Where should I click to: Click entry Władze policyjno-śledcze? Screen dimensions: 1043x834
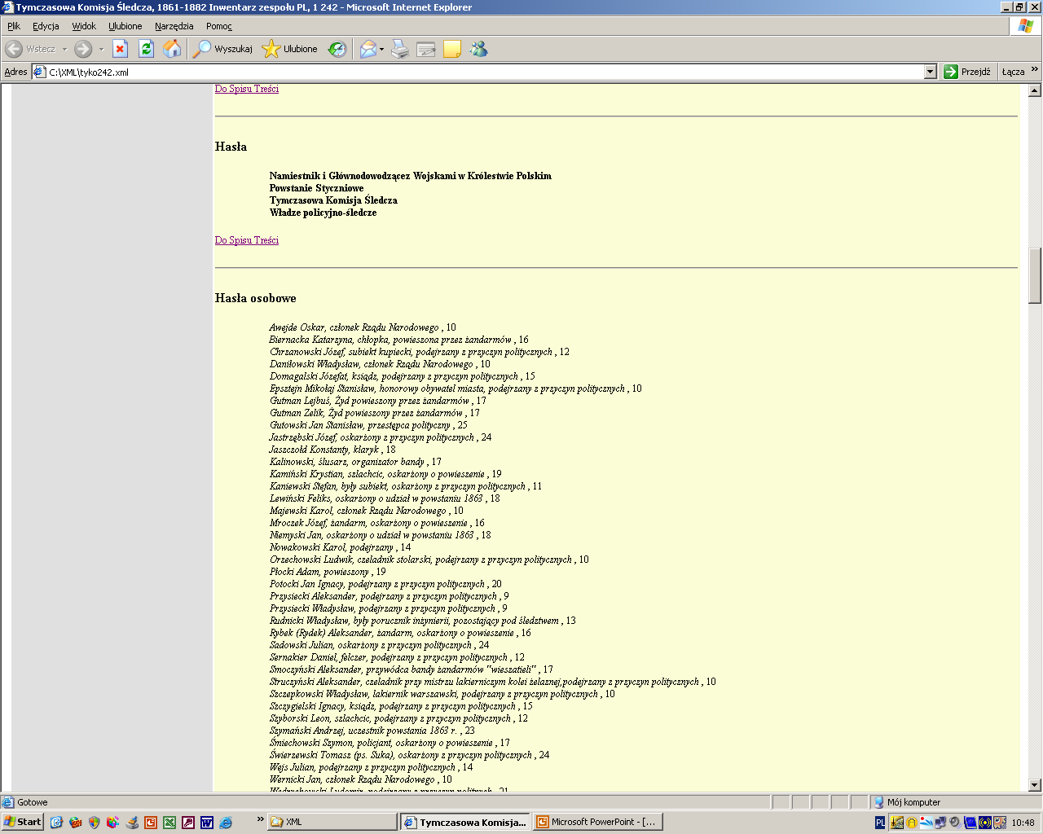tap(323, 213)
